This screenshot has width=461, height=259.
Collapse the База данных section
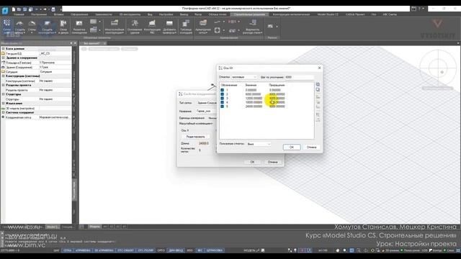point(3,49)
